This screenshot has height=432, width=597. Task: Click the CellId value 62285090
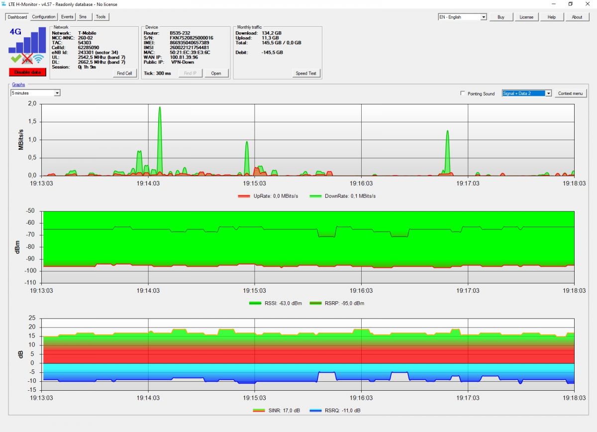(89, 48)
